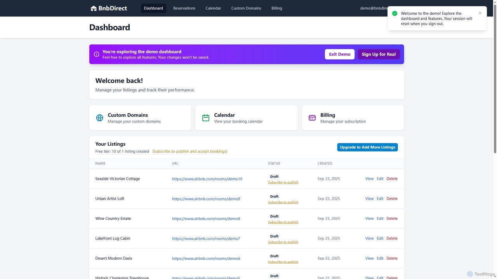Click the purple credit card Billing icon
This screenshot has width=497, height=279.
point(312,118)
